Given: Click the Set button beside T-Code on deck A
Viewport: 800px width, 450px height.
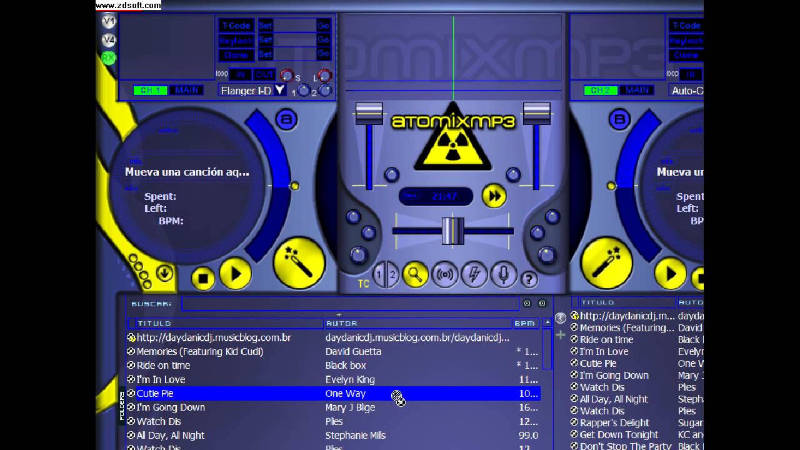Looking at the screenshot, I should (266, 26).
